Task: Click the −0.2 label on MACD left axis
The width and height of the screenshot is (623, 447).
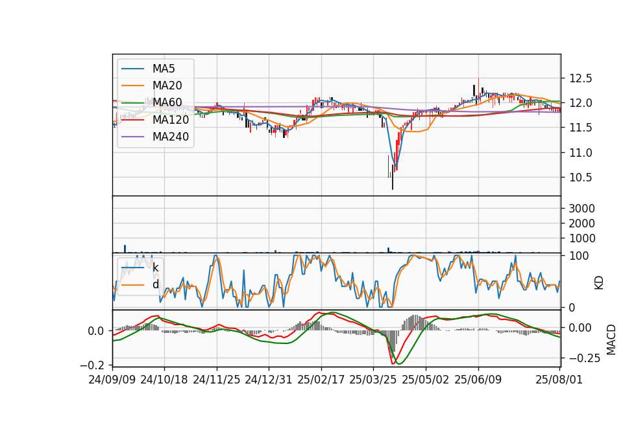Action: tap(93, 365)
